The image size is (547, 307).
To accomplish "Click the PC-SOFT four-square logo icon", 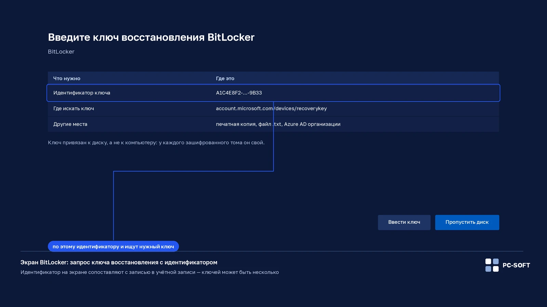I will click(x=492, y=265).
